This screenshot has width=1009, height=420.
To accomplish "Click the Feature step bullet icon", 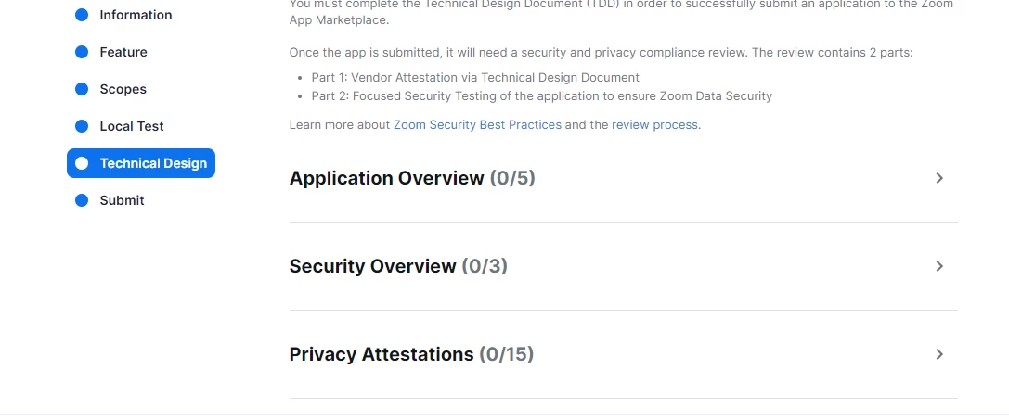I will coord(82,52).
